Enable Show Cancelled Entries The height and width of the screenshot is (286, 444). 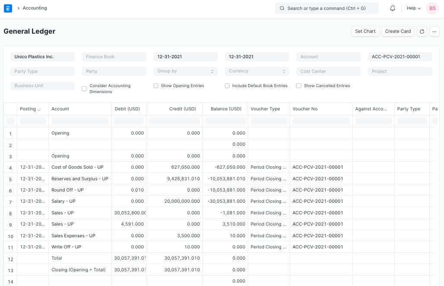299,85
